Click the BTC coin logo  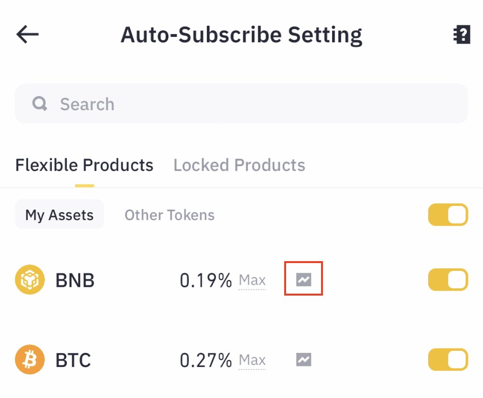click(x=30, y=360)
